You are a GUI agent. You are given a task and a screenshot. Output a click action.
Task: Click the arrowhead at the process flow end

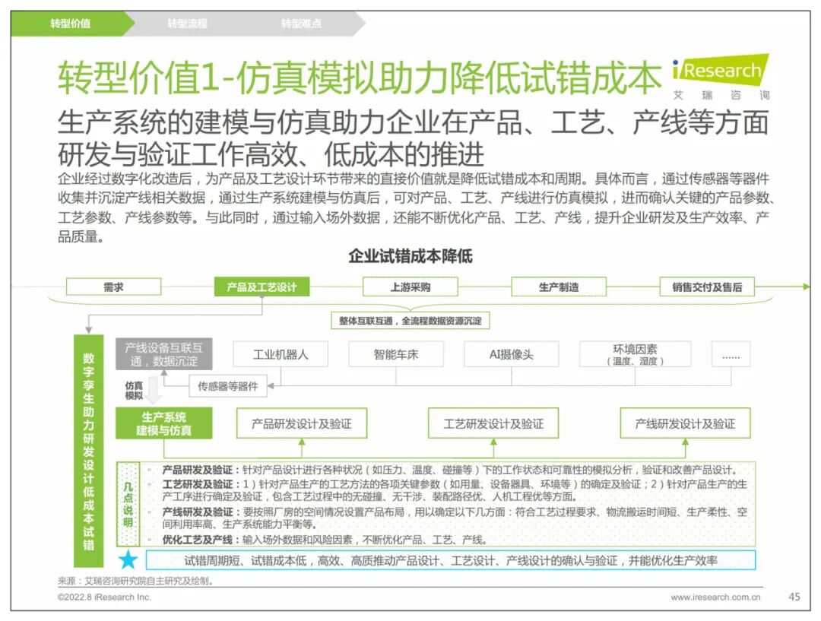(x=807, y=287)
